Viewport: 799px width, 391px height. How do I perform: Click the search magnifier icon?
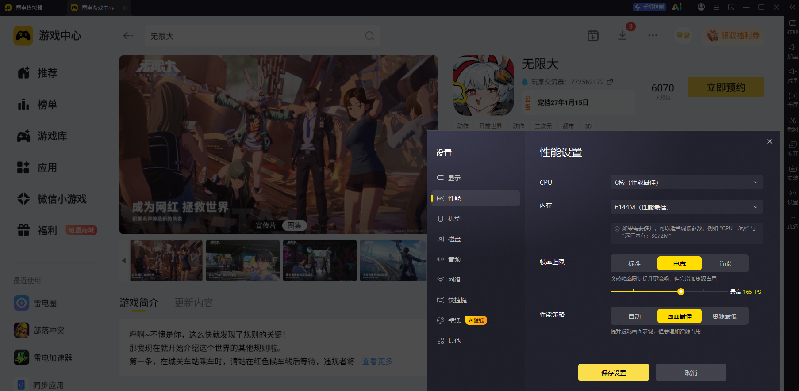(x=369, y=36)
